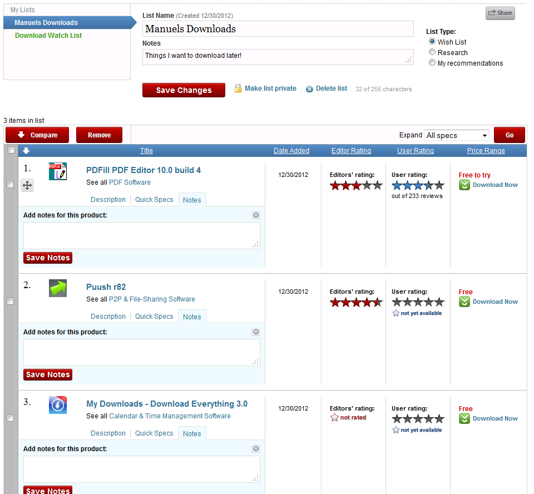Screen dimensions: 534x494
Task: Click the delete icon beside Delete list
Action: tap(309, 89)
